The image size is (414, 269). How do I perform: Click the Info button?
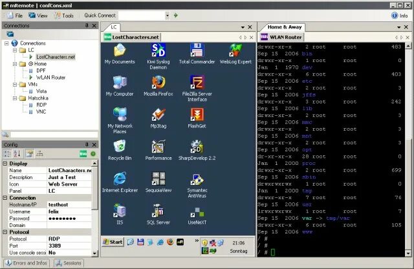click(x=400, y=16)
